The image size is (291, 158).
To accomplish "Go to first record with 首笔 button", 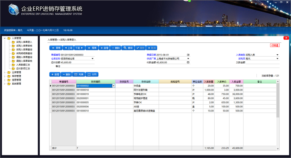I will pyautogui.click(x=56, y=48).
